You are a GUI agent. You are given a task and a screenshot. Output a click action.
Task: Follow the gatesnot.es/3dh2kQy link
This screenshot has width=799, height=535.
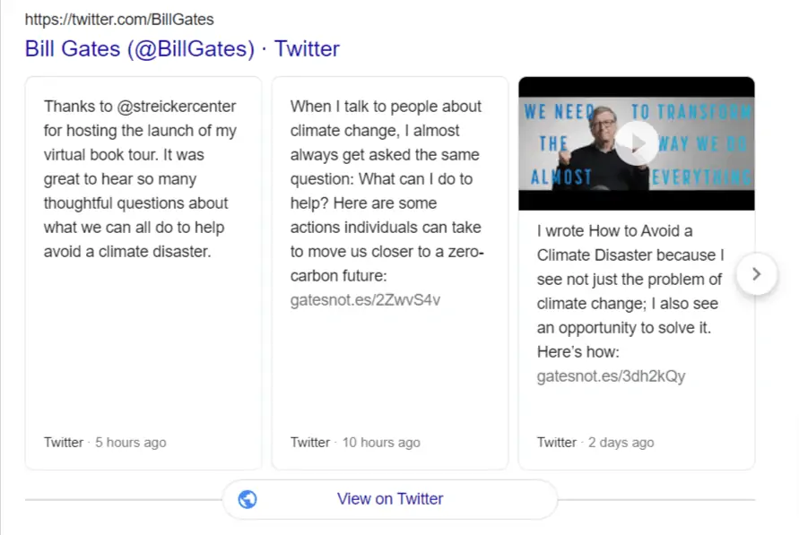coord(611,375)
